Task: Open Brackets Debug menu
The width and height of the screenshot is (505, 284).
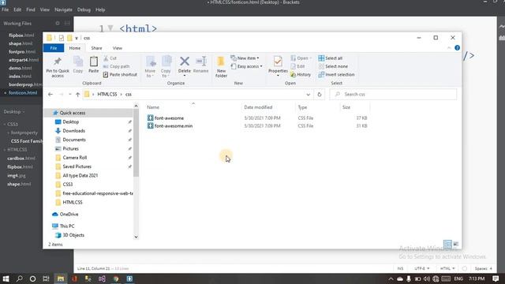Action: (84, 9)
